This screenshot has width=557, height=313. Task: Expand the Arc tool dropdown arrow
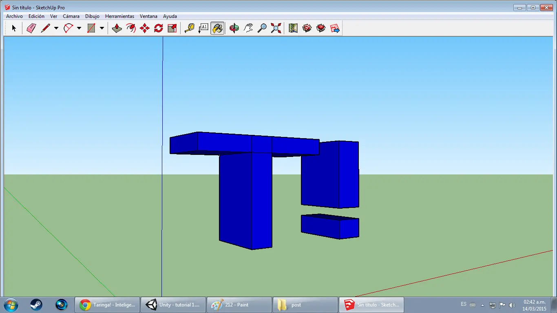79,28
